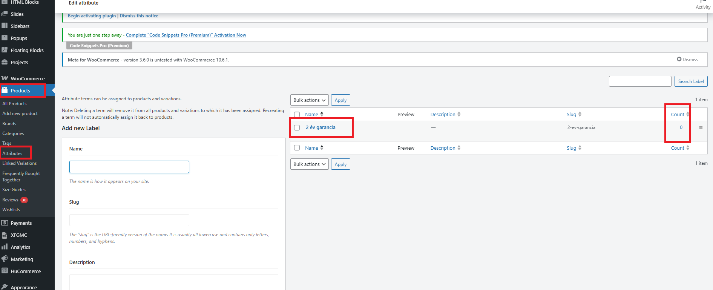Click sort arrows beside bottom Count header
The width and height of the screenshot is (713, 290).
688,148
